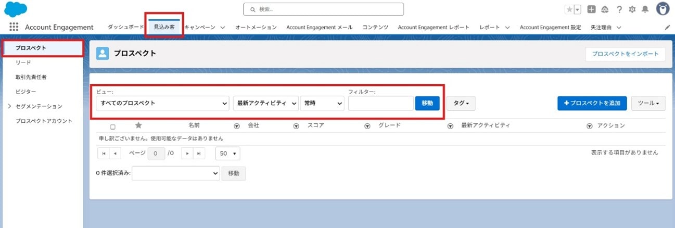Open the notifications bell icon
Image resolution: width=675 pixels, height=228 pixels.
tap(645, 9)
